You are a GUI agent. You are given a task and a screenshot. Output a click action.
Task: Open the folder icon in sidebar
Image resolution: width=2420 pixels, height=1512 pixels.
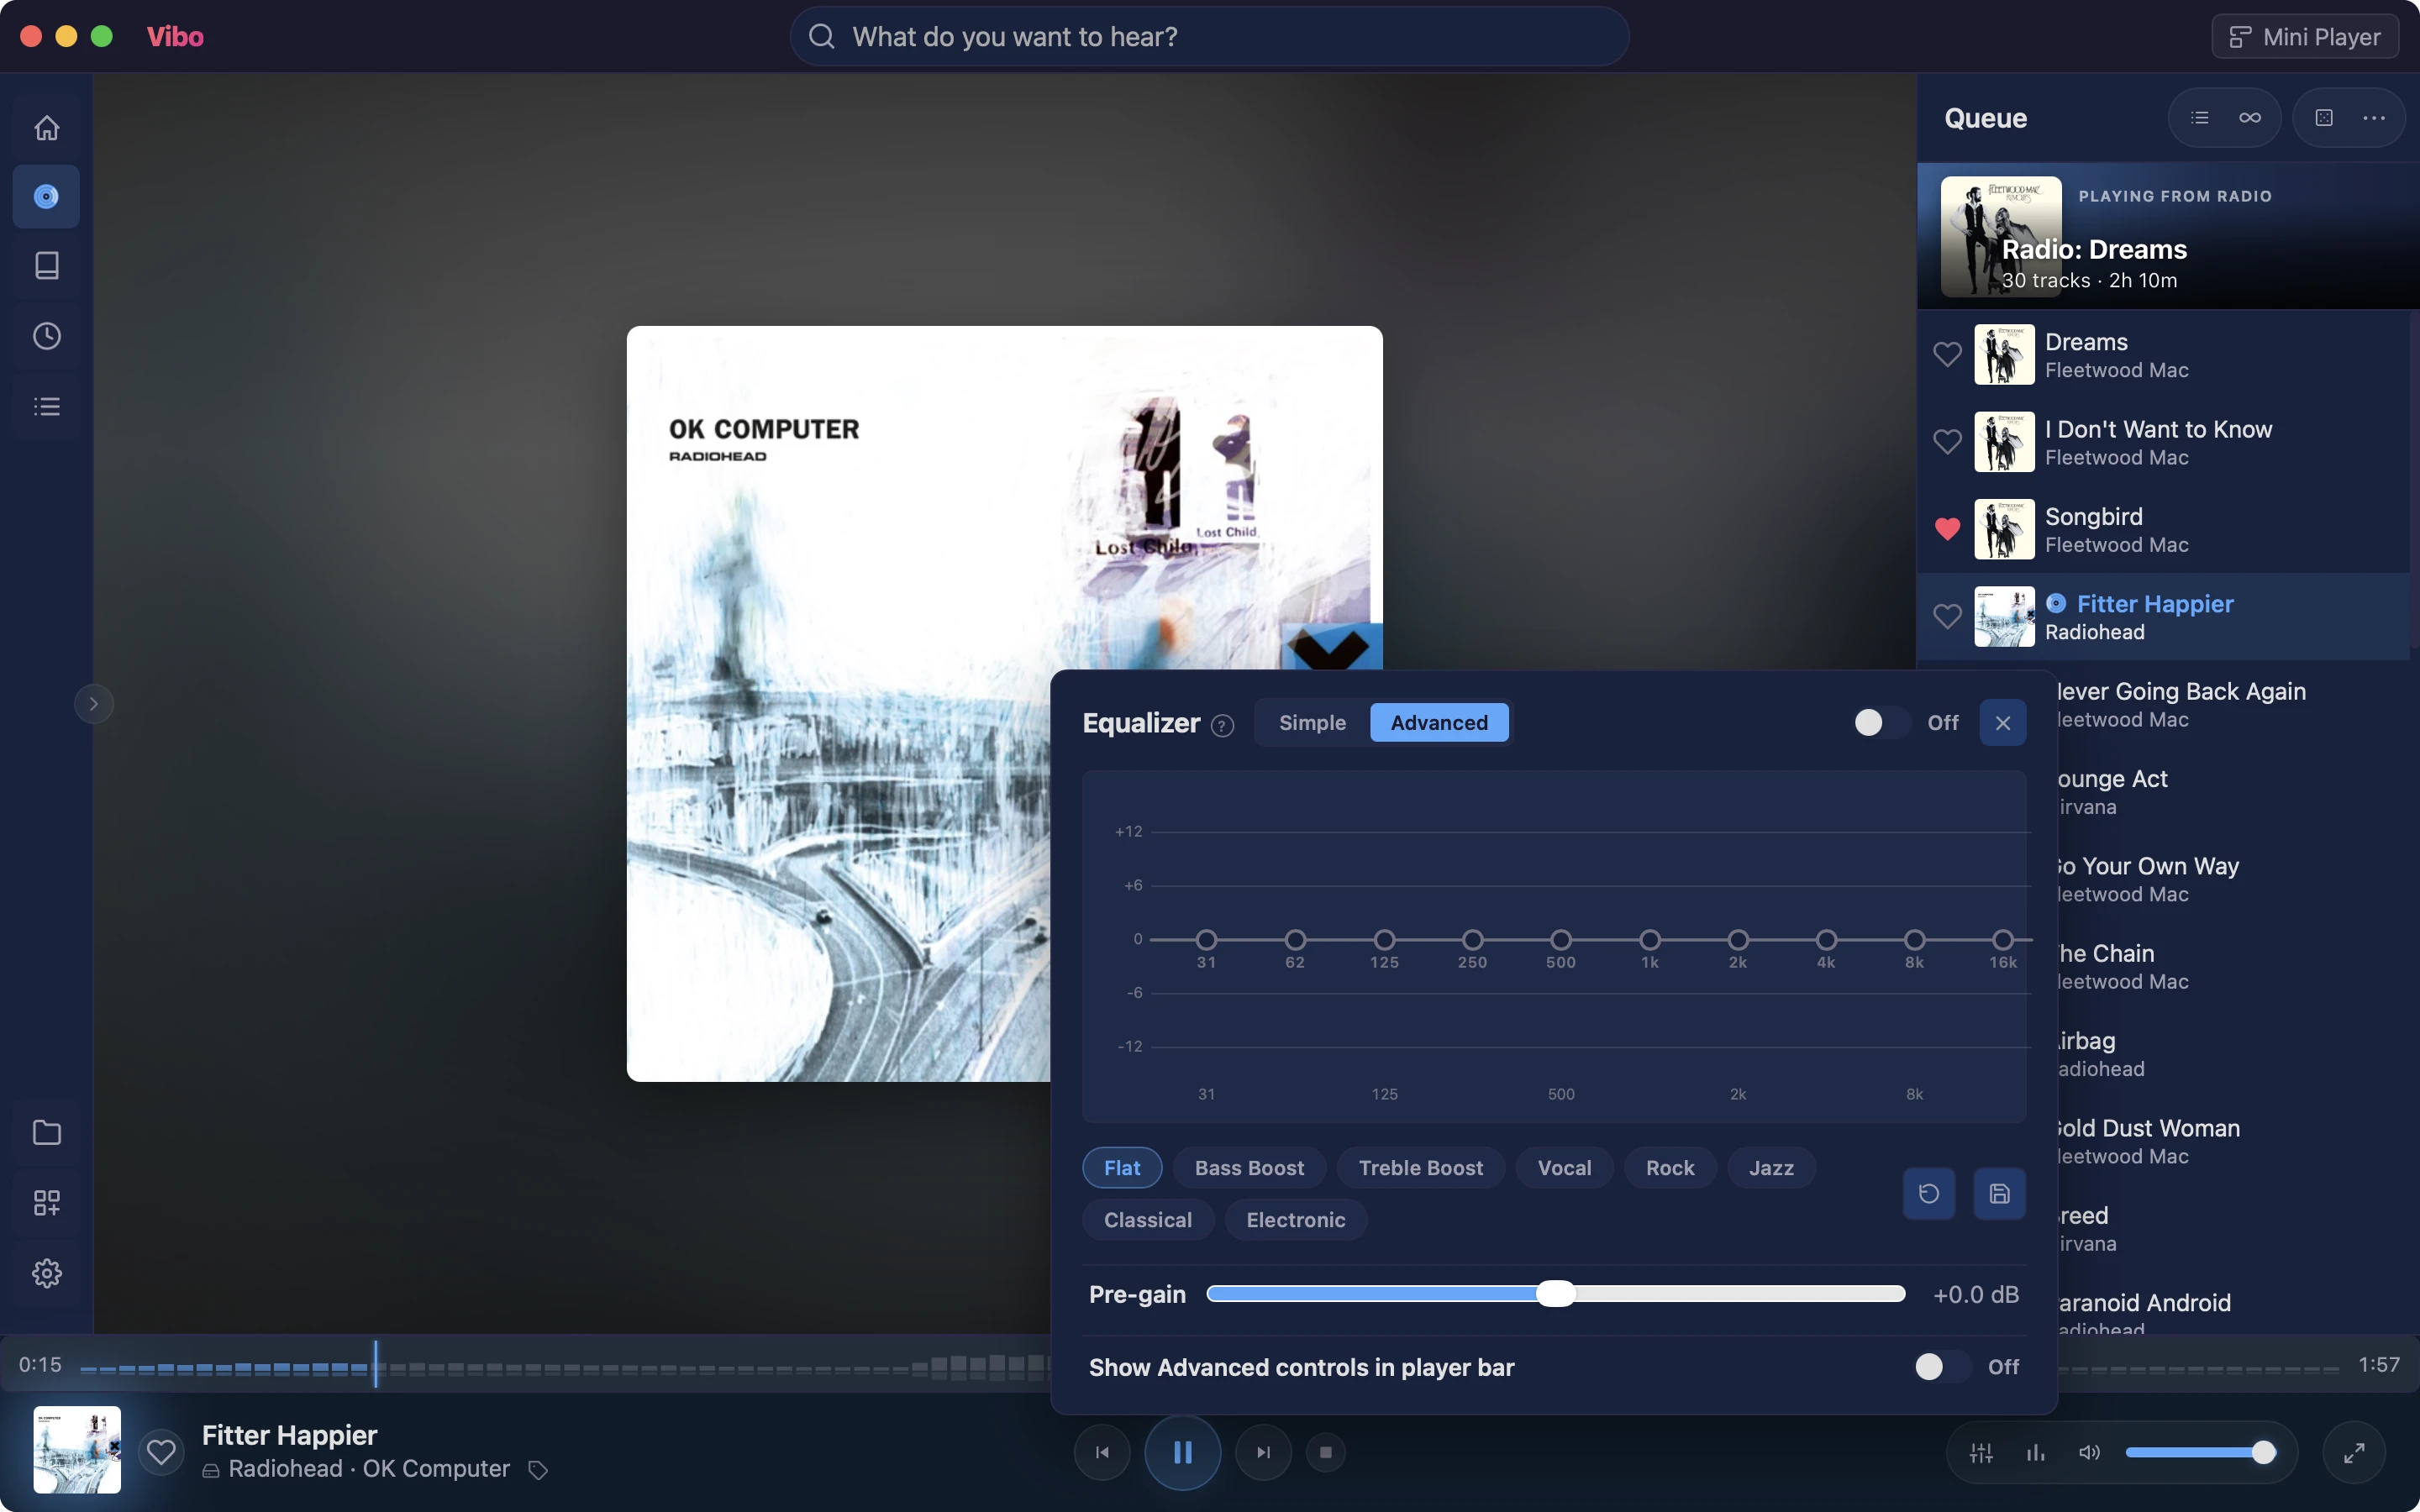pos(47,1132)
